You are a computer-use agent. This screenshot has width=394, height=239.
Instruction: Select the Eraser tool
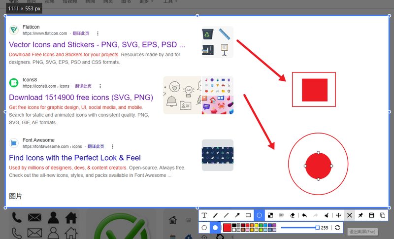[292, 215]
